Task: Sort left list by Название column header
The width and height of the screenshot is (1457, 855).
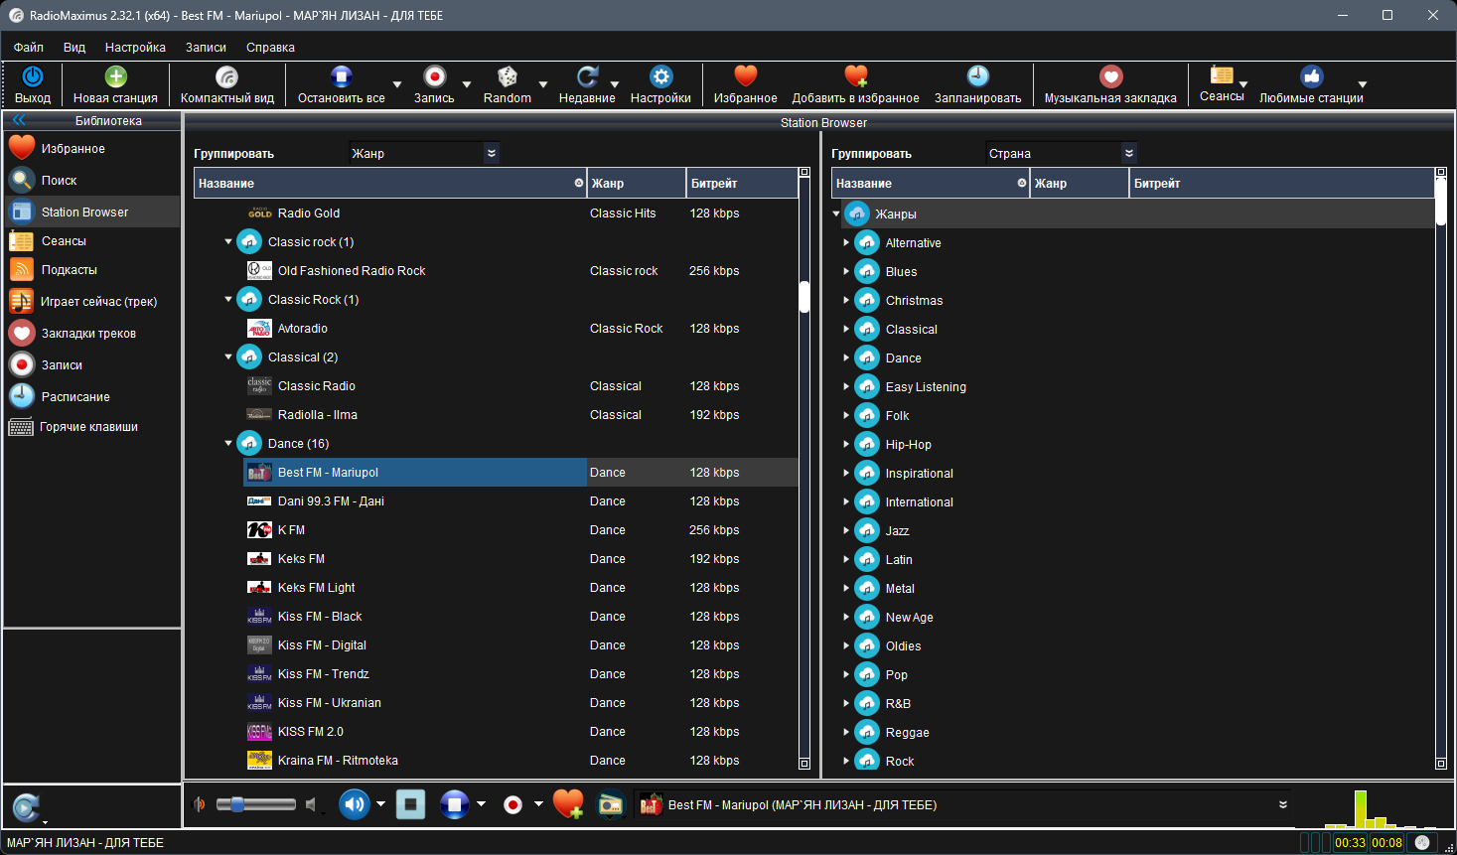Action: pyautogui.click(x=390, y=183)
